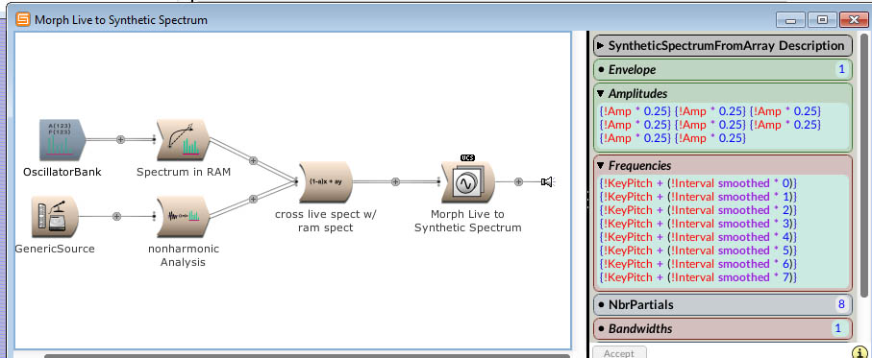
Task: Click the plus connector after OscillatorBank
Action: 120,139
